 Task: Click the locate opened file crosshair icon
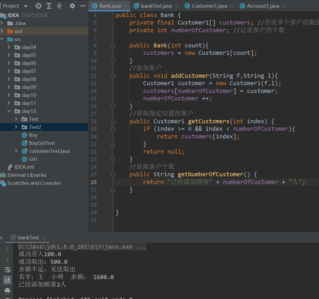[39, 6]
